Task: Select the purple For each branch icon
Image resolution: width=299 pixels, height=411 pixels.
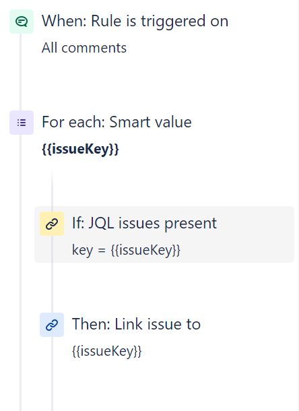Action: pos(22,123)
